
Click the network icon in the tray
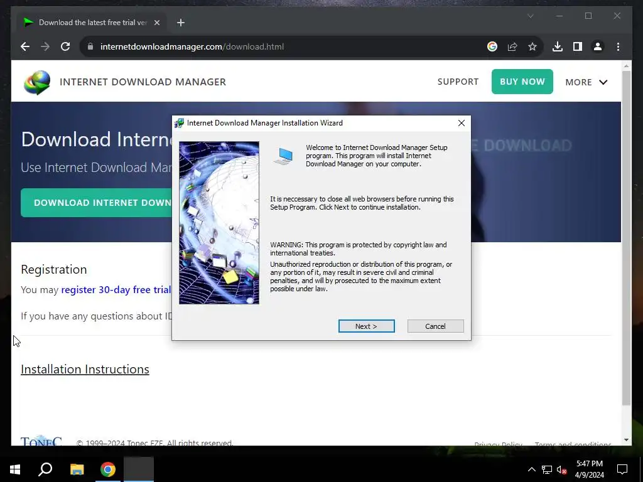[x=547, y=469]
